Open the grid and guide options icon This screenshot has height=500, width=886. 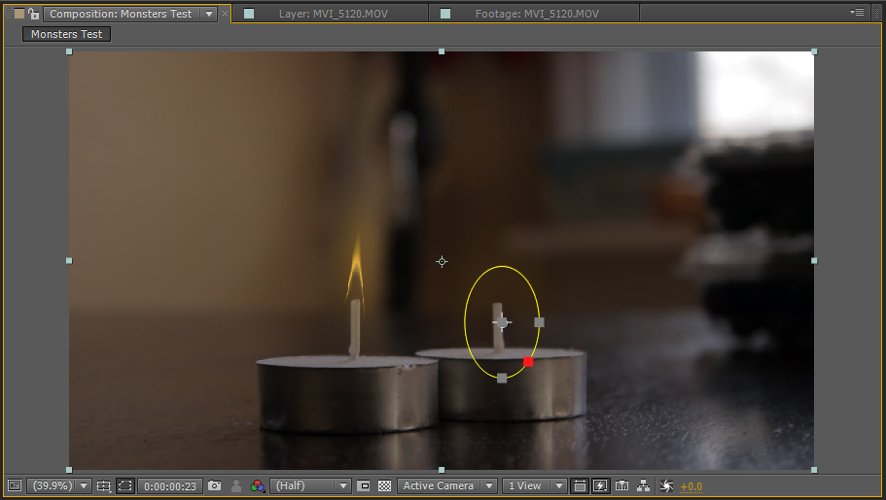click(103, 485)
